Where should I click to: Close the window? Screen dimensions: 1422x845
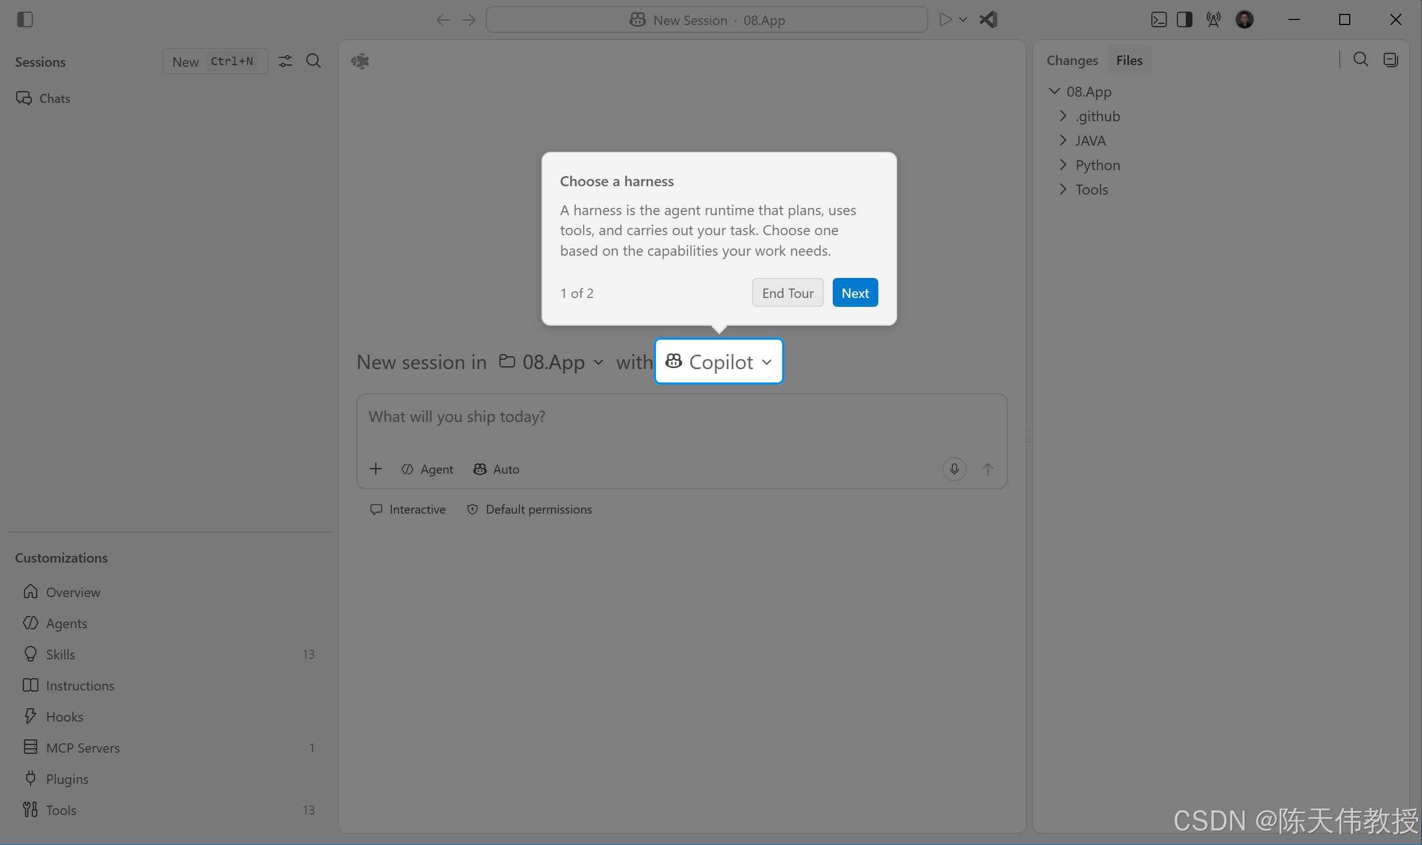(1395, 20)
